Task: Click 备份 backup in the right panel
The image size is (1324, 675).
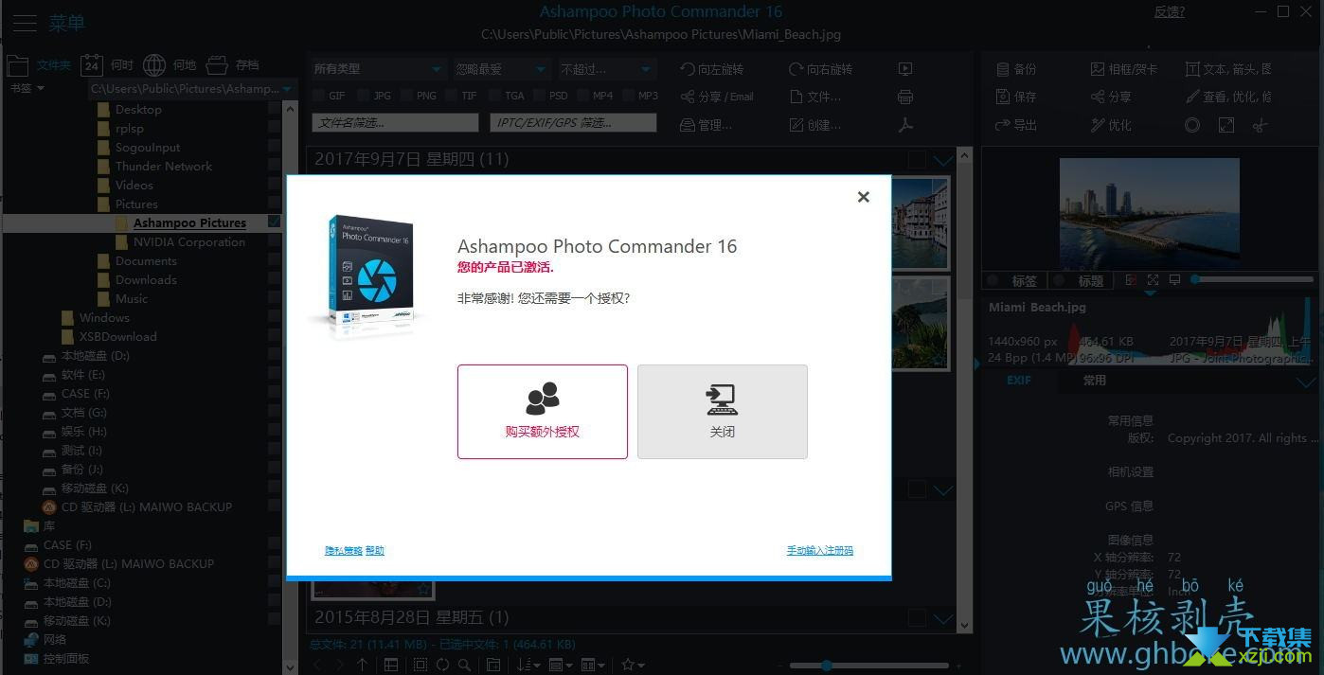Action: coord(1016,69)
